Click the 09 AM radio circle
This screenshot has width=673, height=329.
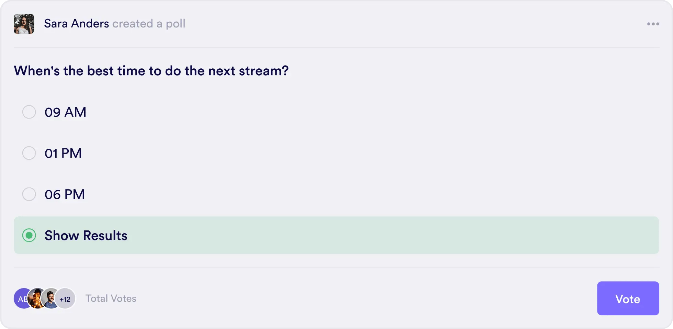pos(29,112)
